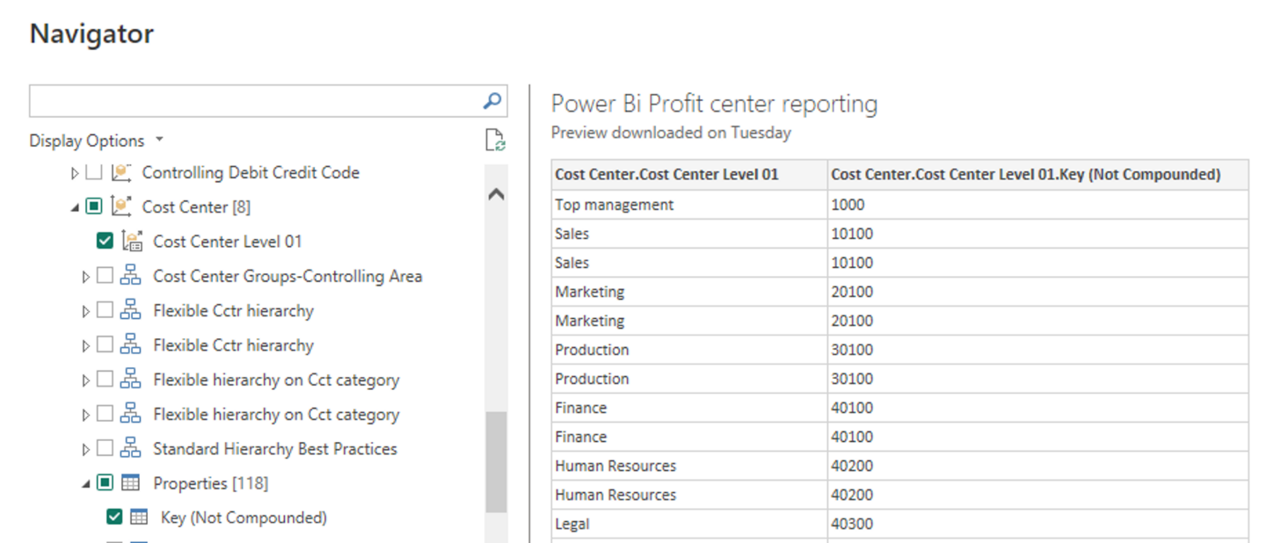Viewport: 1266px width, 543px height.
Task: Click the 40300 key cell
Action: coord(1037,524)
